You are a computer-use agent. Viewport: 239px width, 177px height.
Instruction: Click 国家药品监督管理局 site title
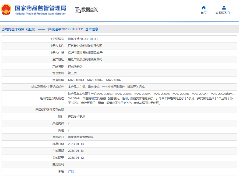(40, 8)
